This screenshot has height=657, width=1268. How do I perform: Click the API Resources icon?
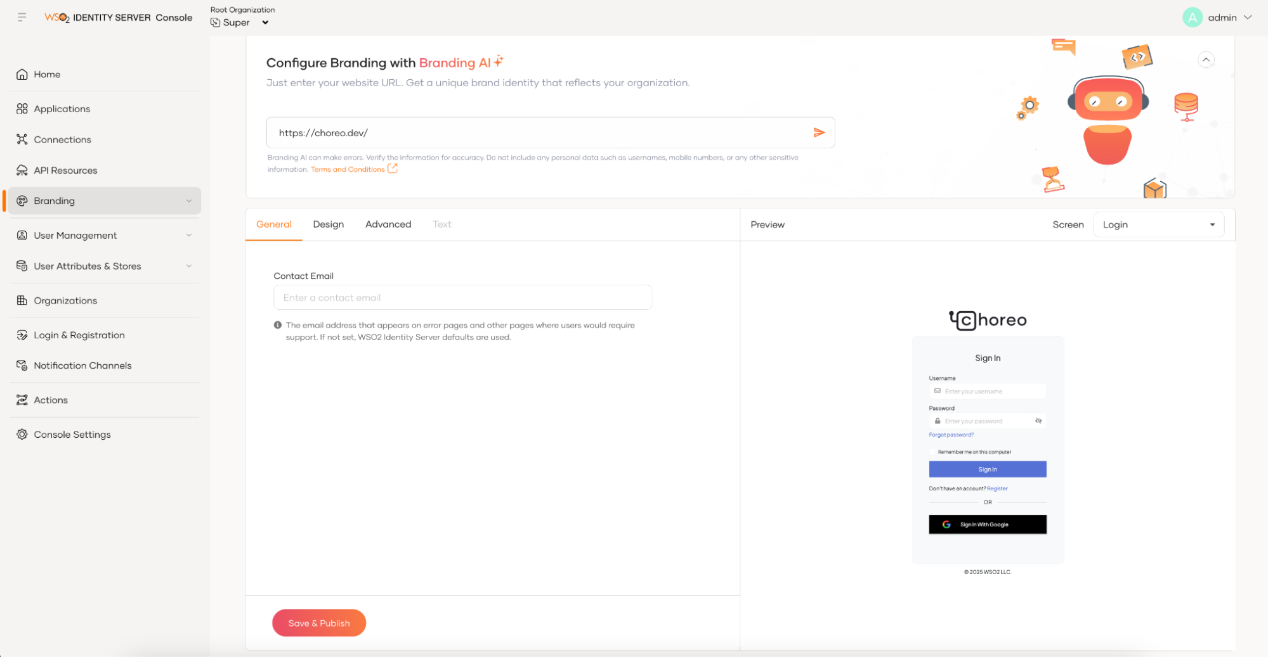coord(22,170)
